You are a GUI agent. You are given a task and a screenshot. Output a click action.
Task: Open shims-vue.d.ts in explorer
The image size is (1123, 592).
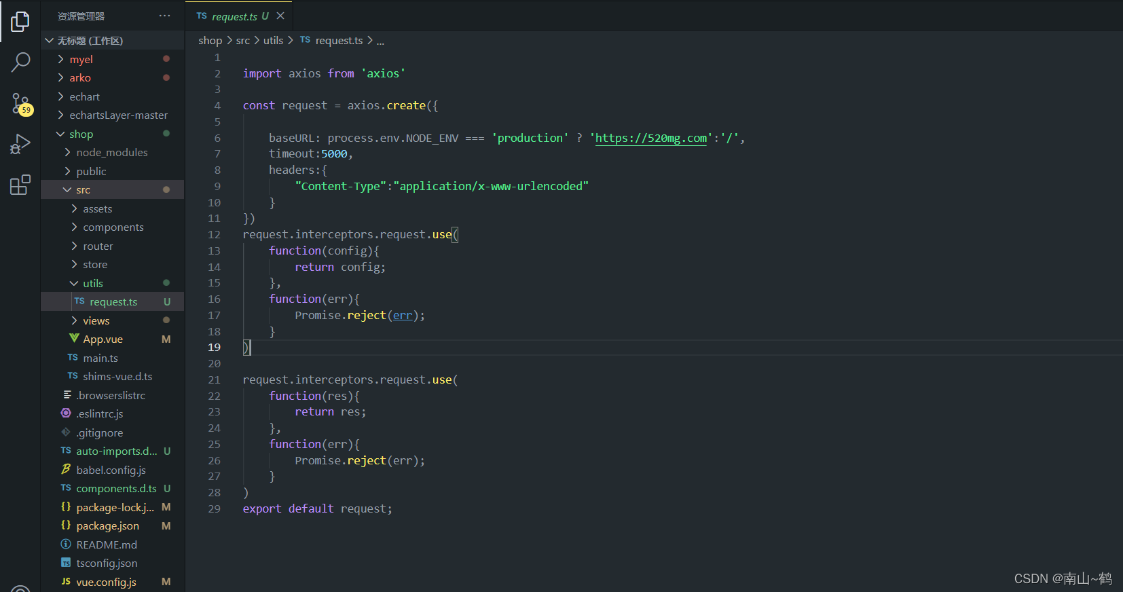point(117,376)
